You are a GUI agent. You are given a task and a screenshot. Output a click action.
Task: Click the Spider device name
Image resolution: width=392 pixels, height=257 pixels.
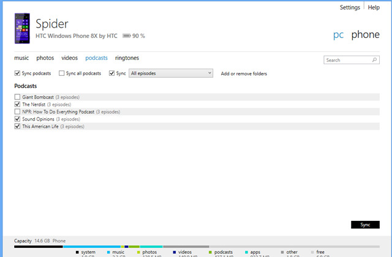pyautogui.click(x=52, y=24)
